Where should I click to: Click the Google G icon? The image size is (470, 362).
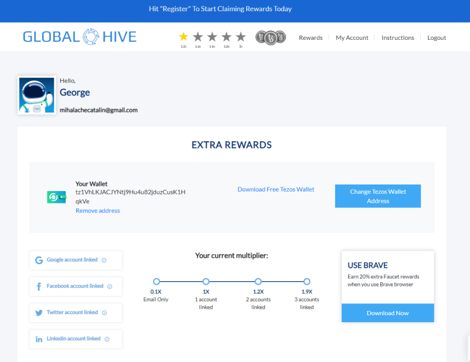point(39,260)
